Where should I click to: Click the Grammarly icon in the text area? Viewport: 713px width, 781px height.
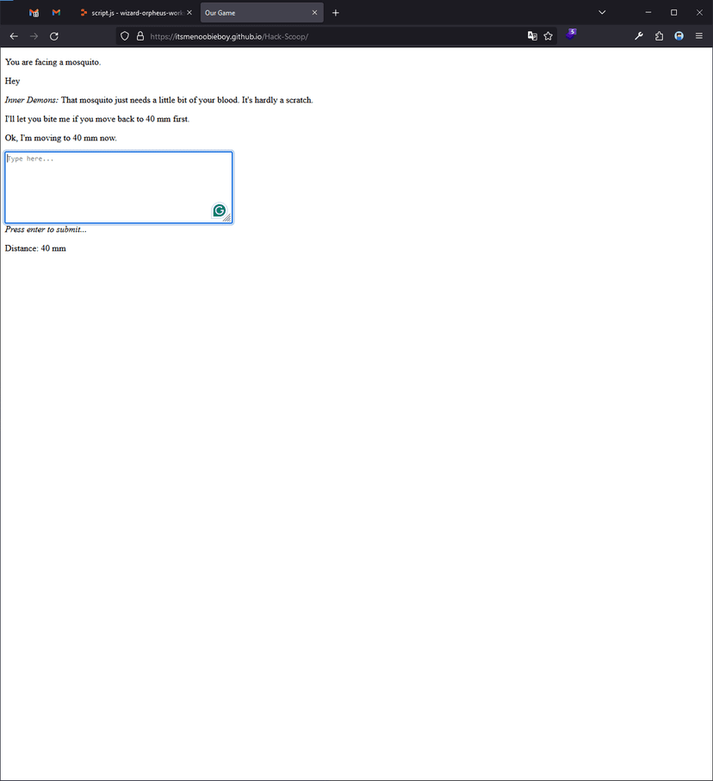click(x=220, y=210)
